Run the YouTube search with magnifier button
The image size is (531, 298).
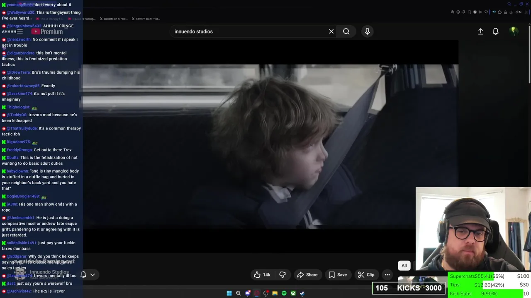tap(346, 31)
